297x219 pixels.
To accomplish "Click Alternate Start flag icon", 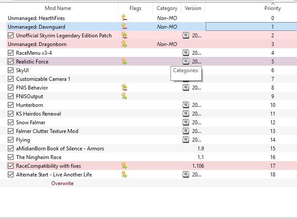I will 124,175.
